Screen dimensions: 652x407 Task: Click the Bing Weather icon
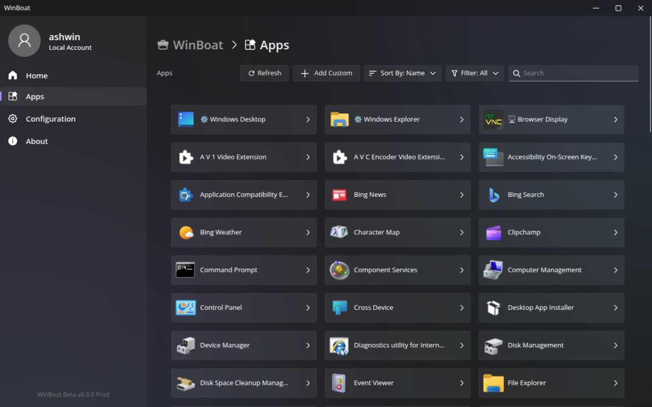(185, 232)
